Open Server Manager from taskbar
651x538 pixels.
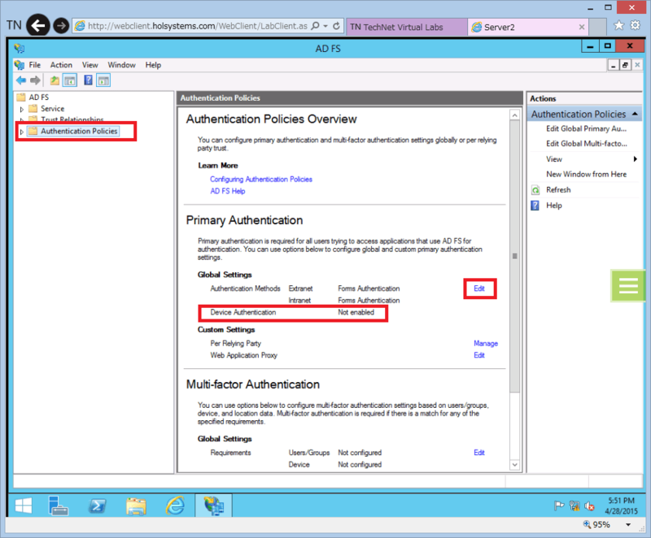58,505
